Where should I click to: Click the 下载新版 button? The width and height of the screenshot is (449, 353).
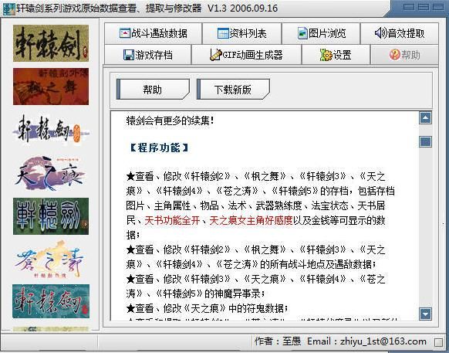[x=233, y=90]
